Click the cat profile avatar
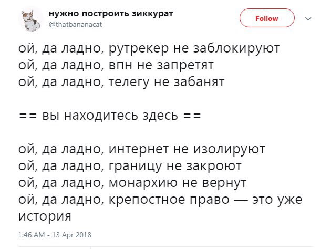 click(x=32, y=20)
